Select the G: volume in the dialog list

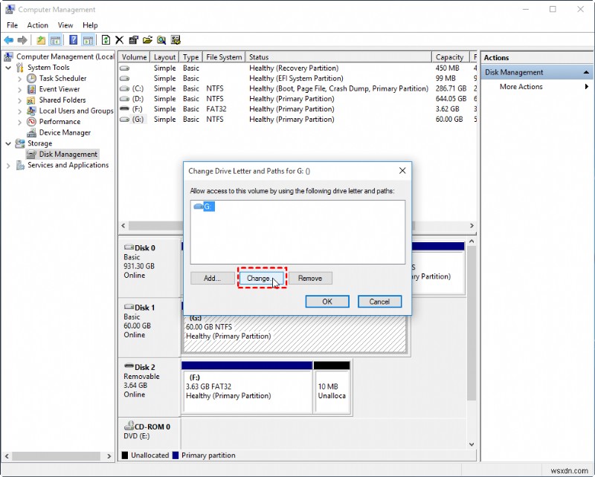(209, 207)
